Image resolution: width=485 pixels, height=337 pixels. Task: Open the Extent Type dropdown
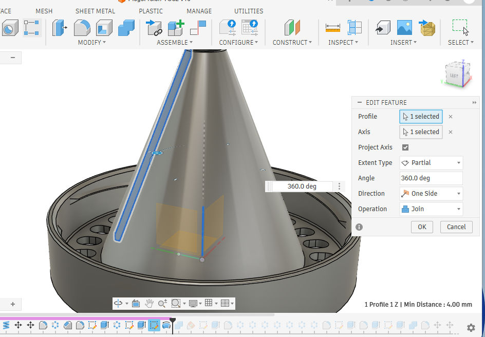coord(431,163)
